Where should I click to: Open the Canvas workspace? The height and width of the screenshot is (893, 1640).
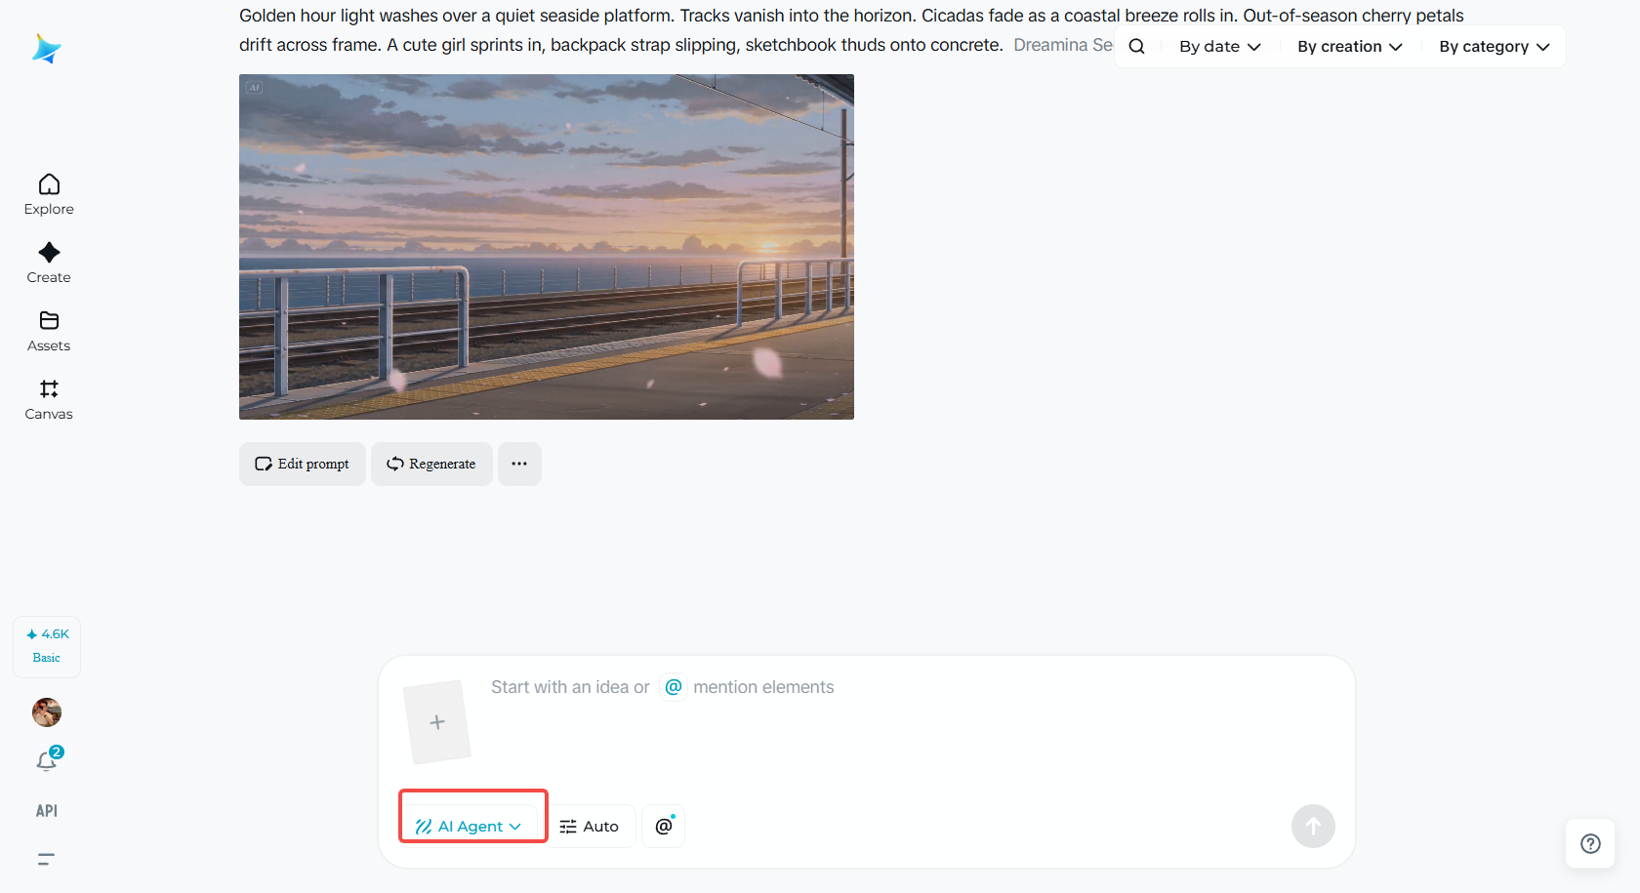point(49,400)
